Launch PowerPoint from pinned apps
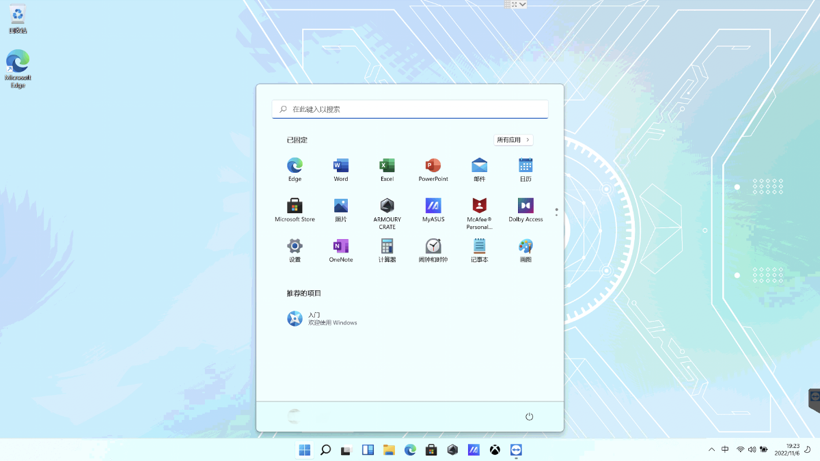820x461 pixels. [x=433, y=169]
